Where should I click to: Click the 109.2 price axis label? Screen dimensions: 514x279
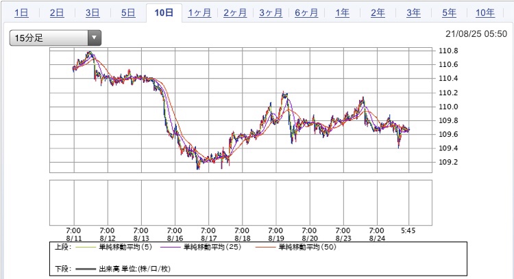(448, 162)
